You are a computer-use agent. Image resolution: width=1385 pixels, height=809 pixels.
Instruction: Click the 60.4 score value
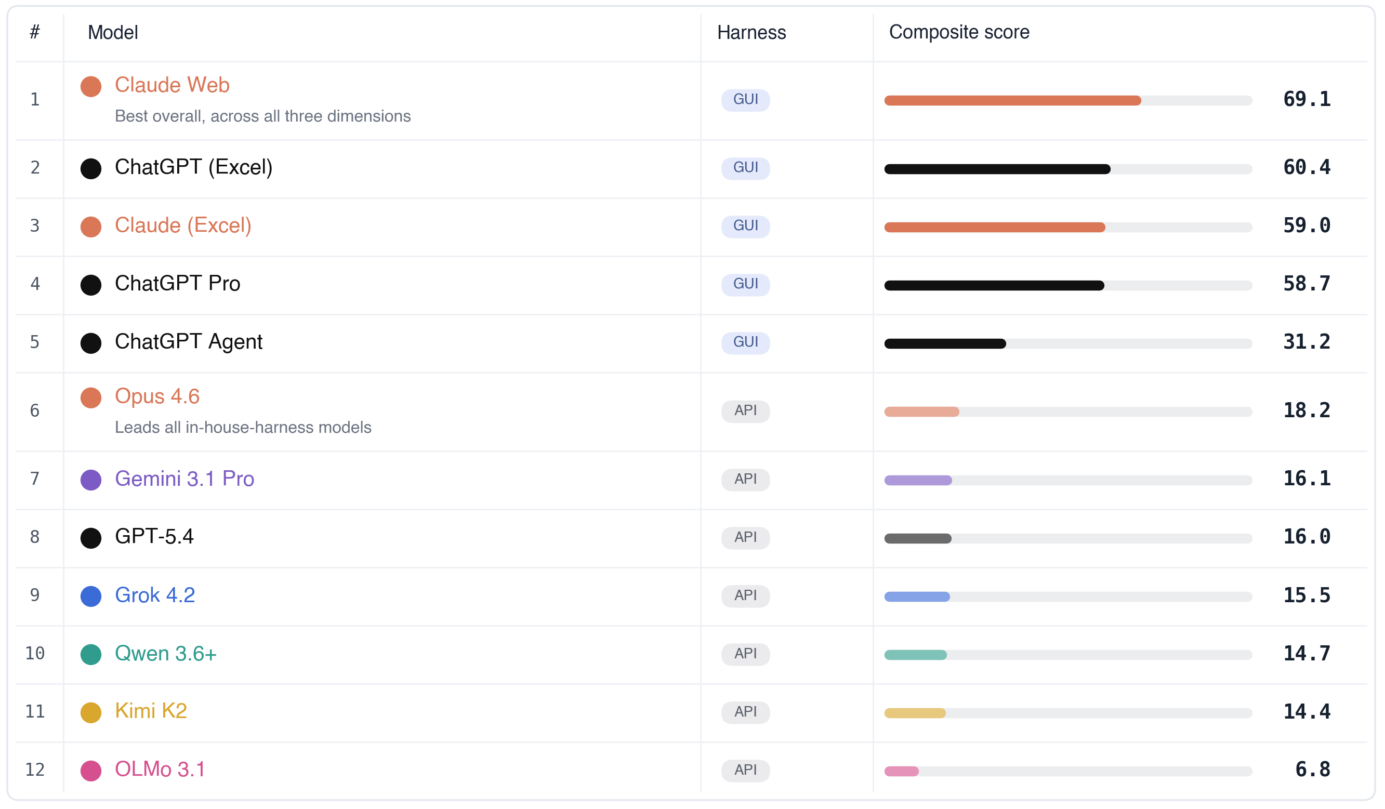click(x=1307, y=168)
